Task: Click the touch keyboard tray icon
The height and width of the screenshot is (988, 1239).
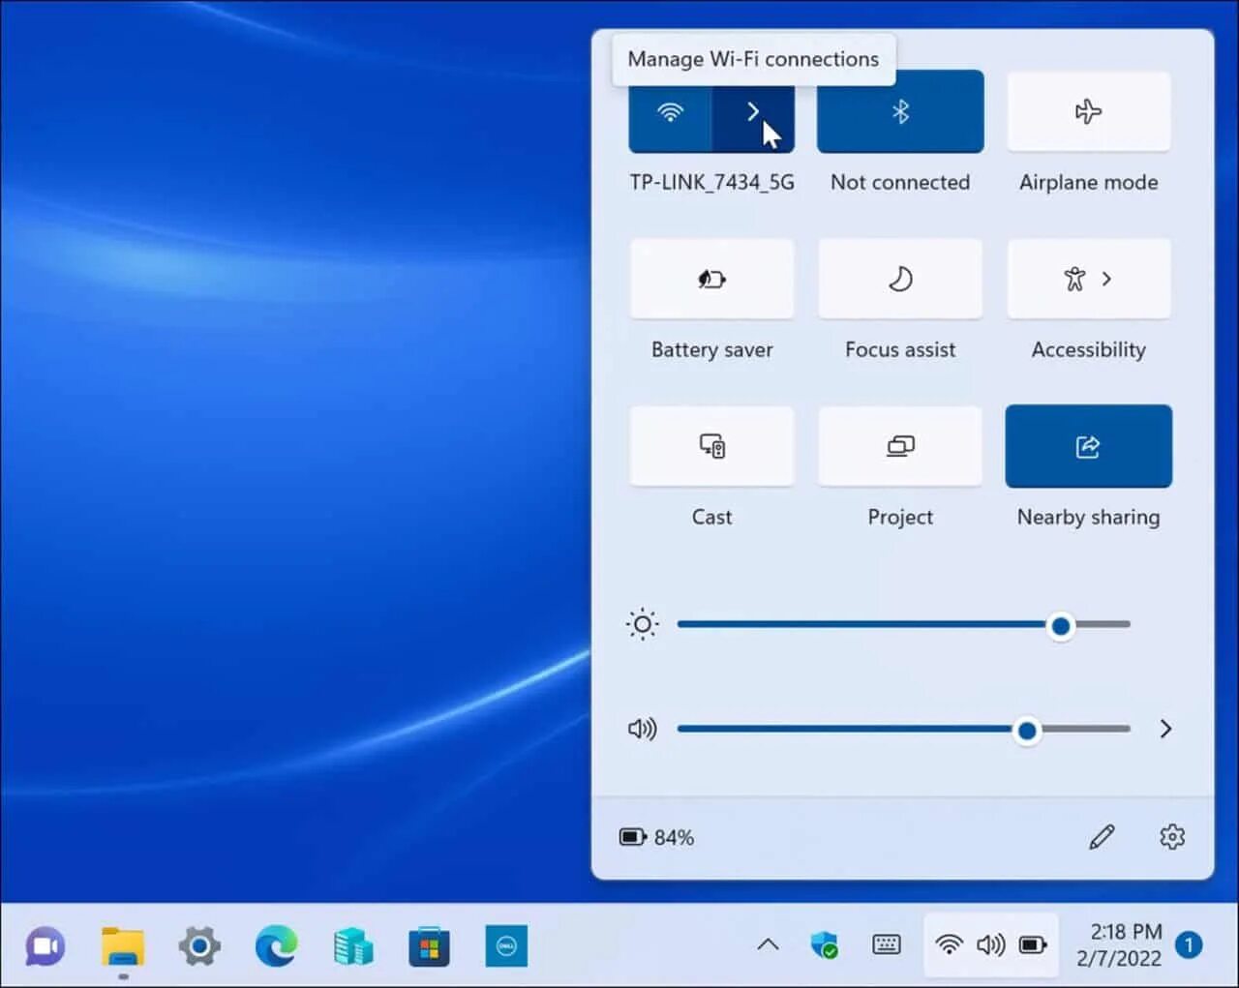Action: point(887,944)
